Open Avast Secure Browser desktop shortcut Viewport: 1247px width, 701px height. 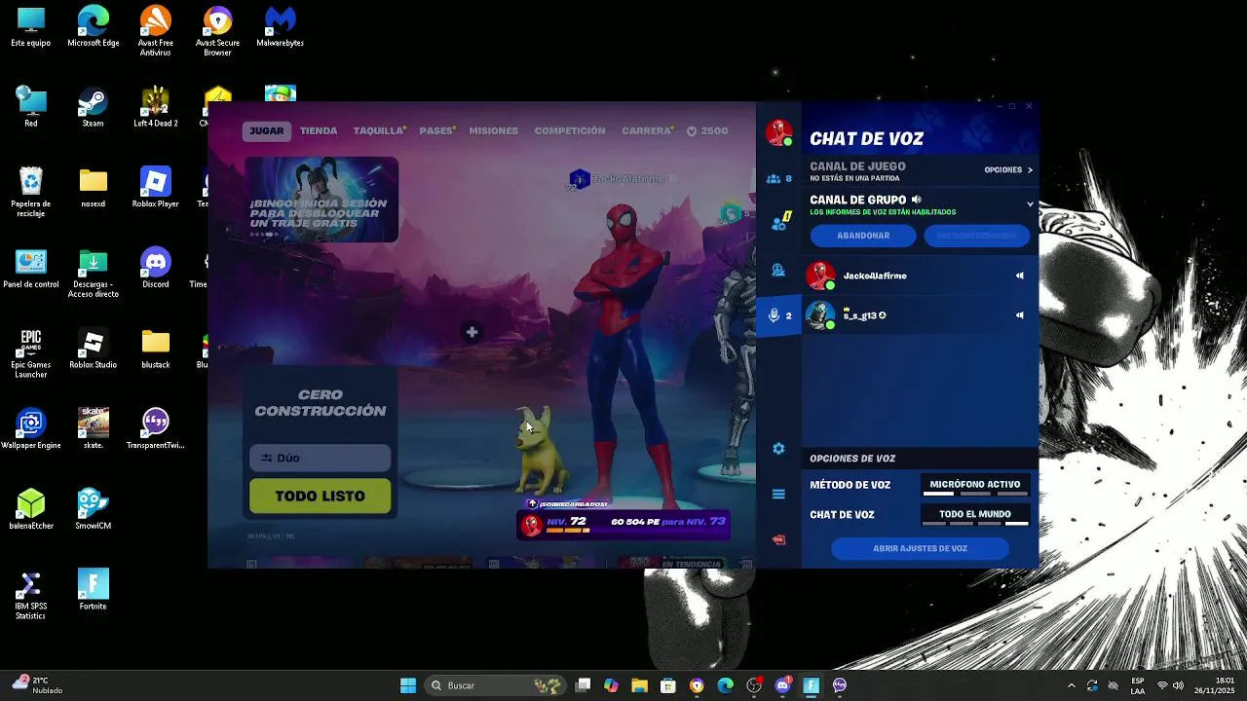pyautogui.click(x=217, y=30)
